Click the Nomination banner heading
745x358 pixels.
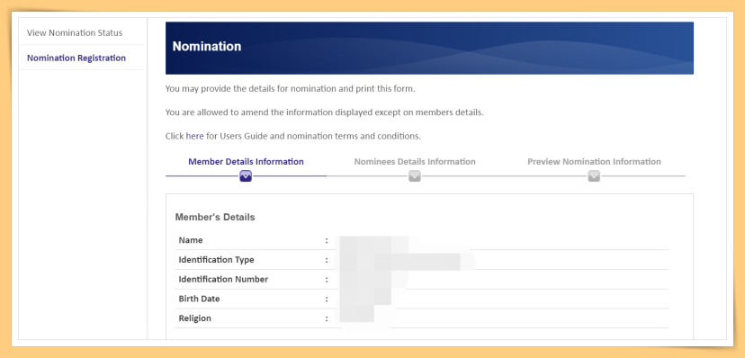pos(207,47)
